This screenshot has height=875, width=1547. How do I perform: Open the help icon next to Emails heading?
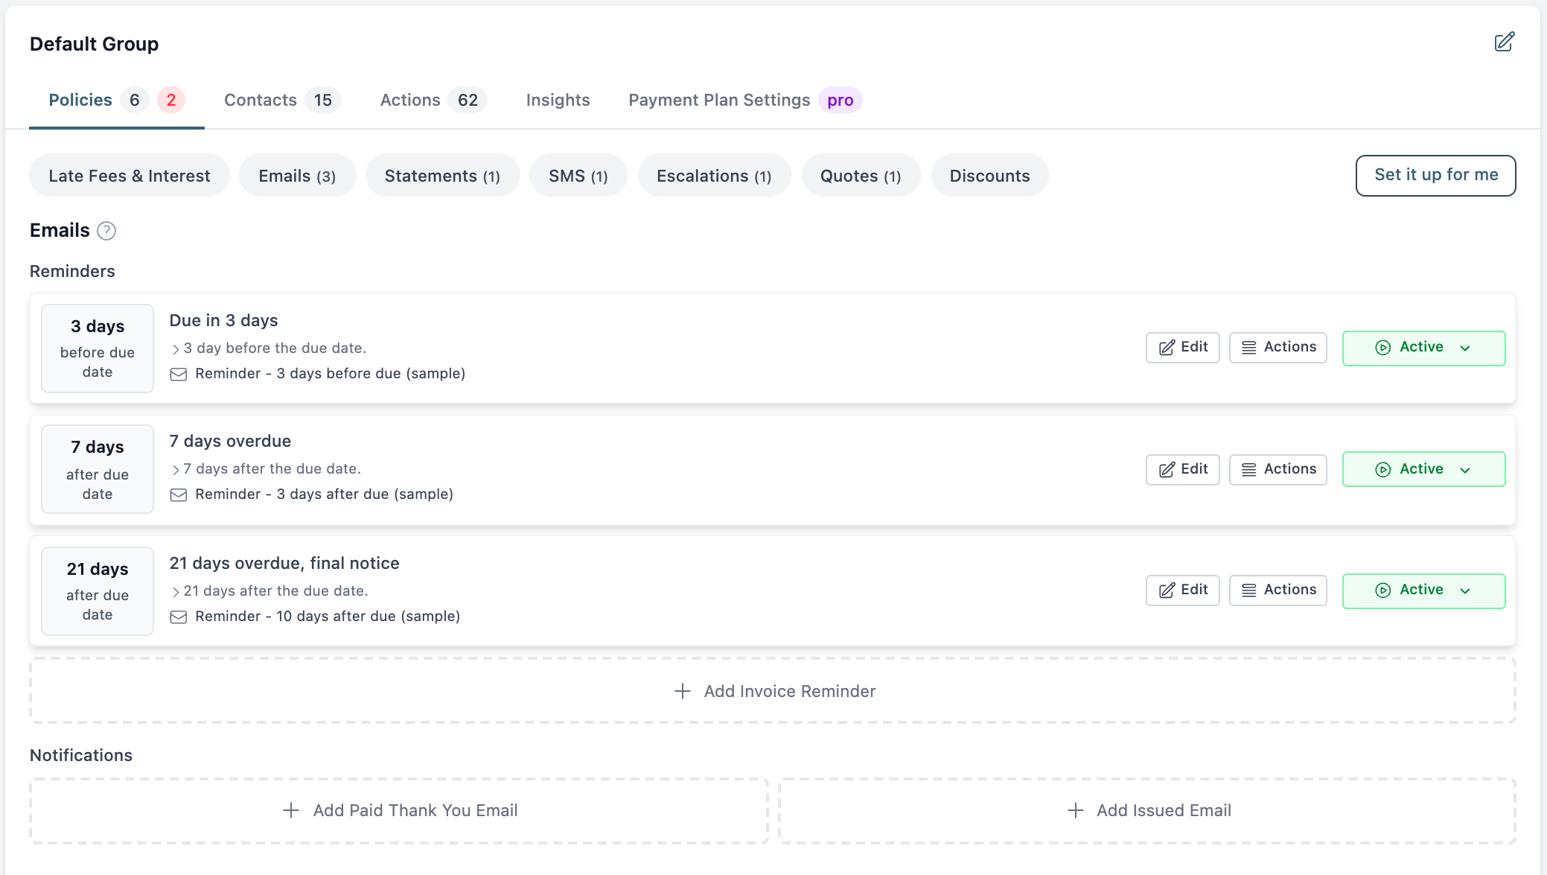pos(106,231)
